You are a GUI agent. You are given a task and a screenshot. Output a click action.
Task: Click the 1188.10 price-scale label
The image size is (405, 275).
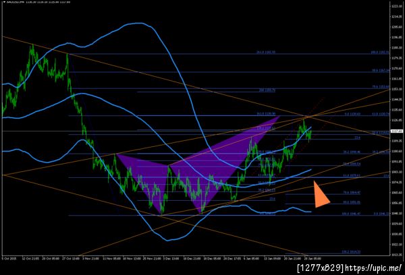click(x=396, y=48)
